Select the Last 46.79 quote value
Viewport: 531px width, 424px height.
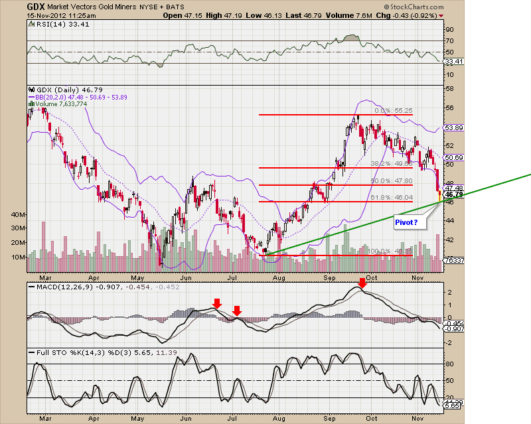(x=303, y=15)
